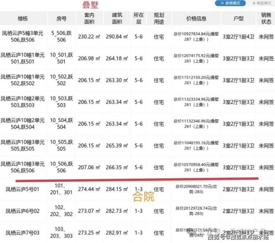Click the 价格信息 column header

click(x=196, y=19)
